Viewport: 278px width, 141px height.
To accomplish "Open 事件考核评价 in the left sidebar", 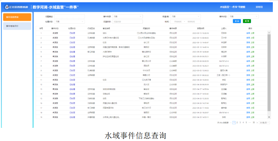I will pos(17,26).
